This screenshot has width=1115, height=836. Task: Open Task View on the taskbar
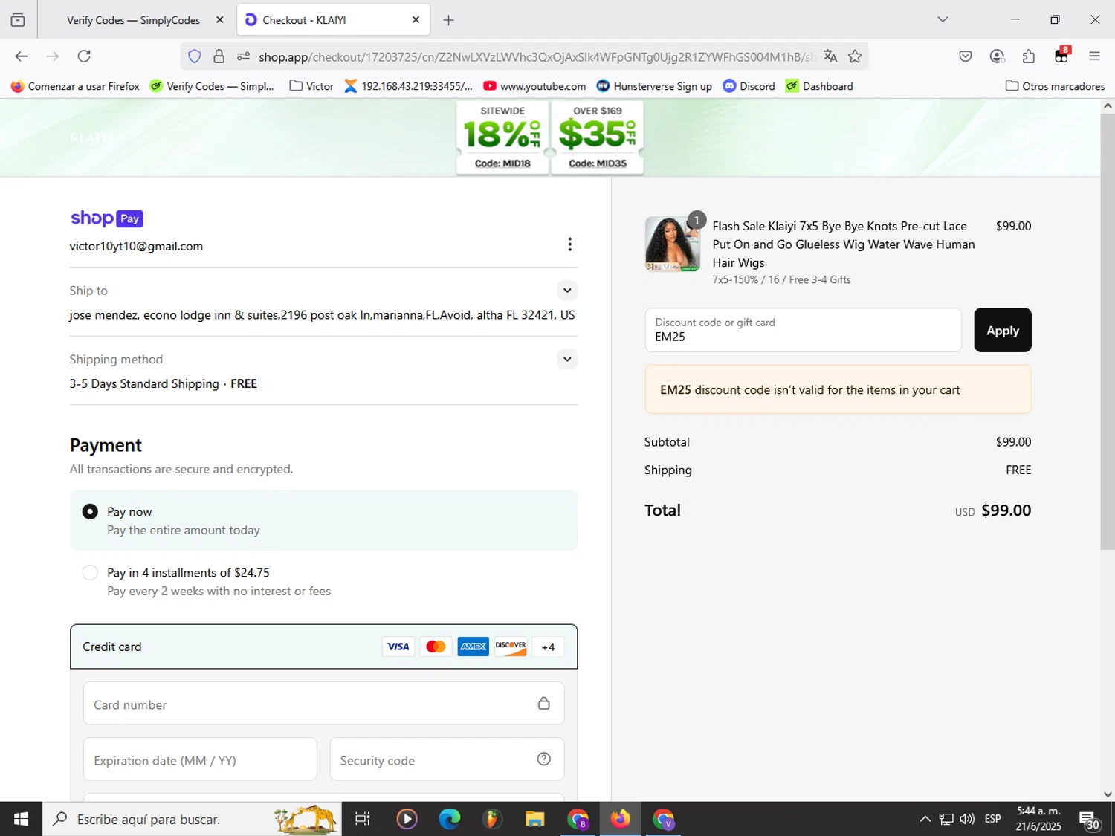pos(363,819)
